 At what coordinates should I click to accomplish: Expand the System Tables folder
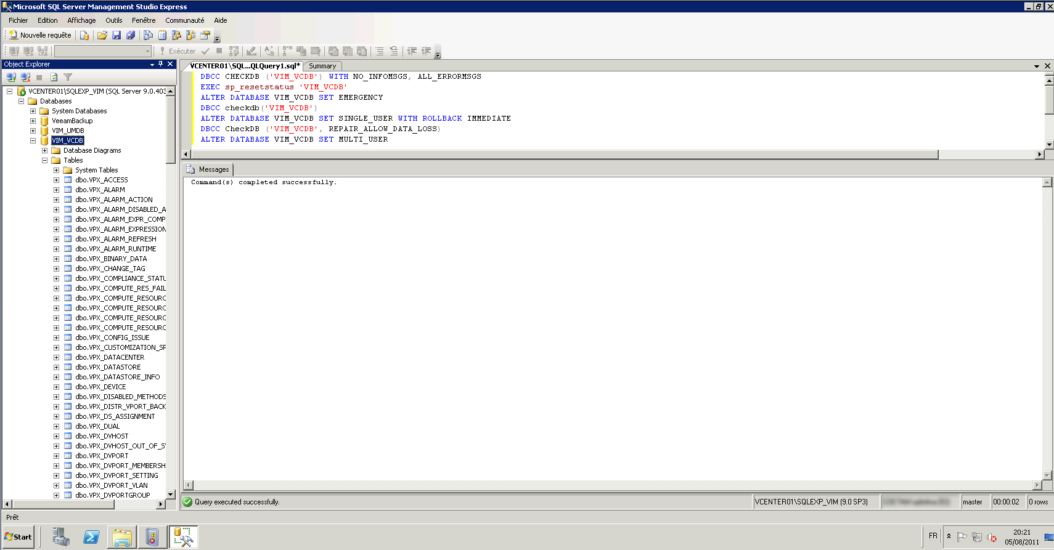56,170
